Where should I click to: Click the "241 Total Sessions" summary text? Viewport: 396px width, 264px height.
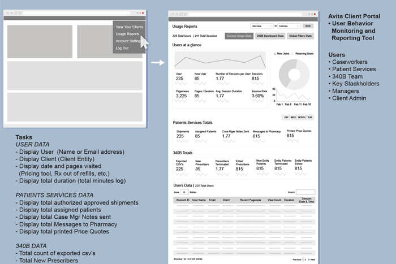coord(206,36)
